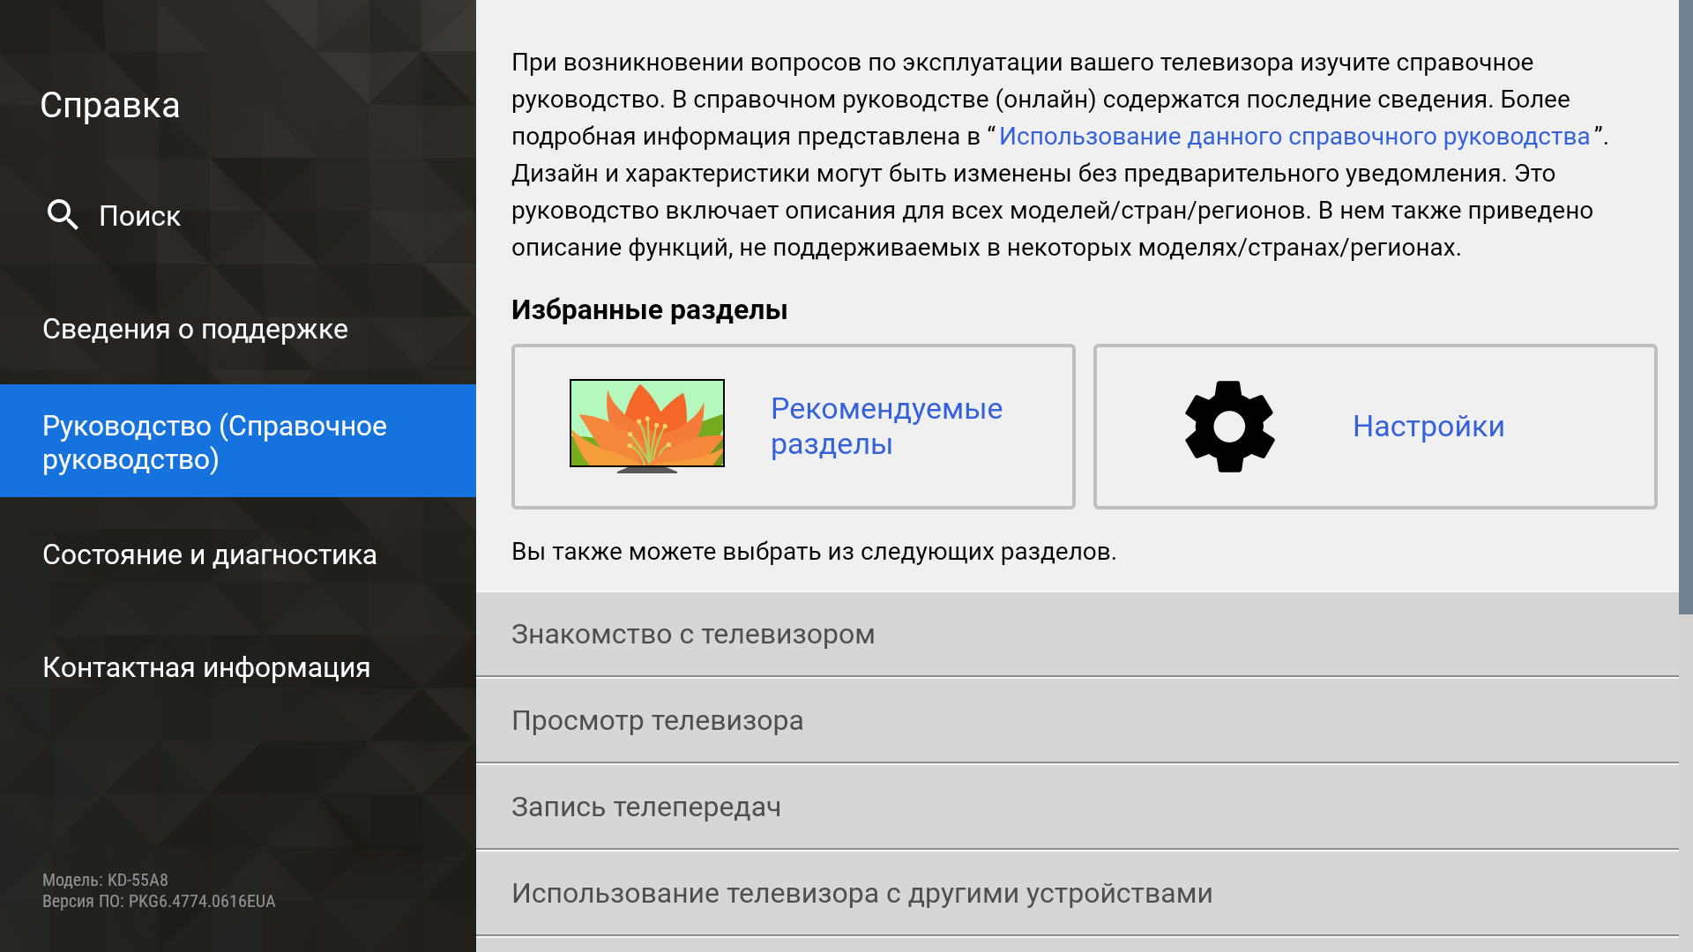Click the Избранные разделы heading

click(x=649, y=310)
